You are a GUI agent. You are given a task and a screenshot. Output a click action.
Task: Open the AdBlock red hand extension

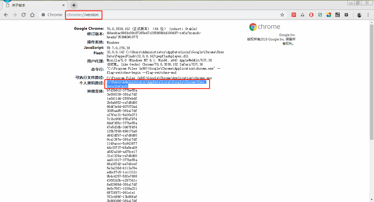pyautogui.click(x=311, y=15)
